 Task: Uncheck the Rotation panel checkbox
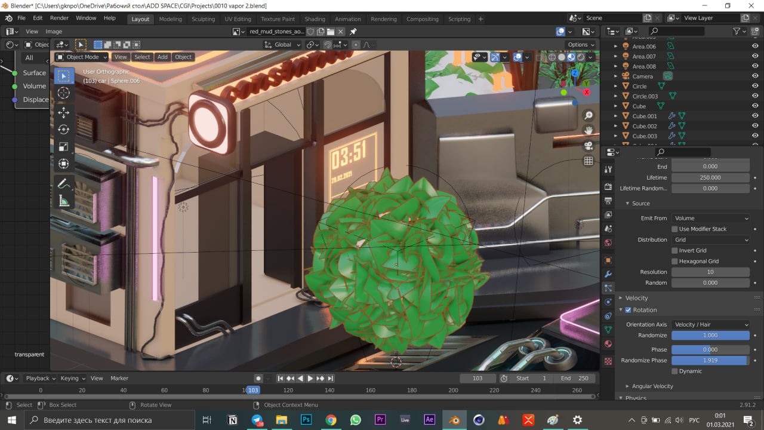tap(628, 310)
